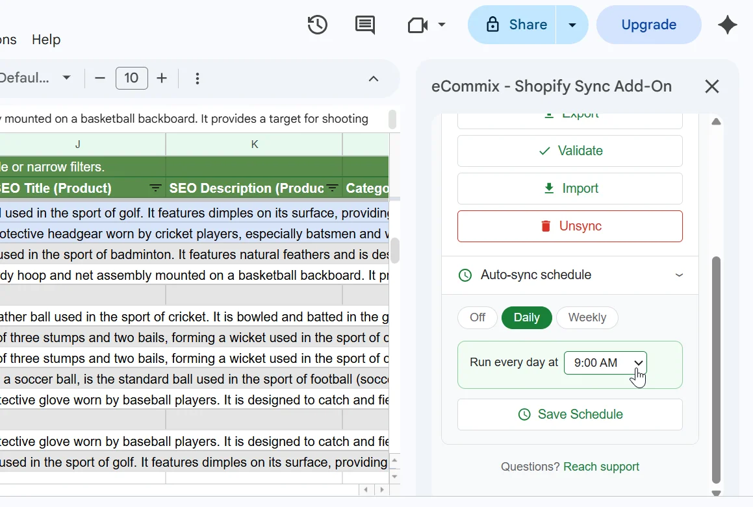
Task: Open filter for SEO Title (Product) column
Action: pyautogui.click(x=155, y=188)
